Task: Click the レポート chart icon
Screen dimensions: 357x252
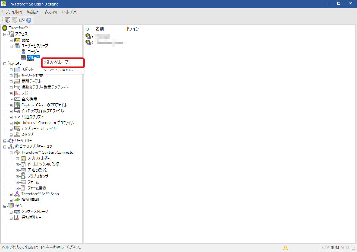Action: pos(17,93)
